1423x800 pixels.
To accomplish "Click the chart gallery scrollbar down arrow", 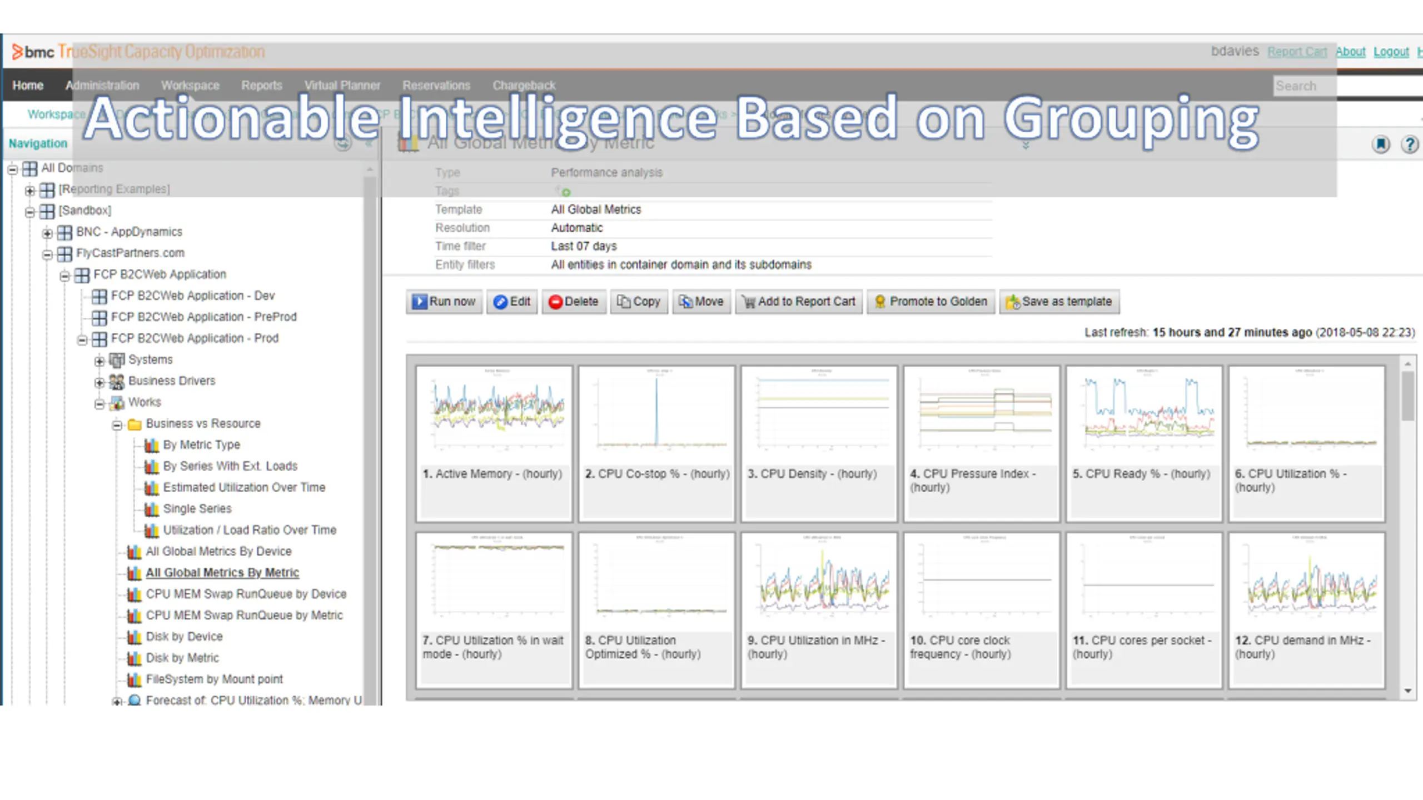I will pos(1408,691).
